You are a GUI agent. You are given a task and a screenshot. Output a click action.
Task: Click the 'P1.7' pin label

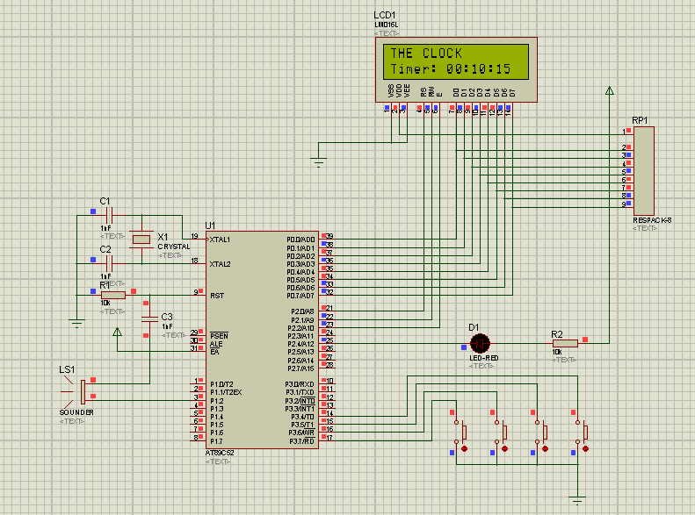[x=216, y=441]
